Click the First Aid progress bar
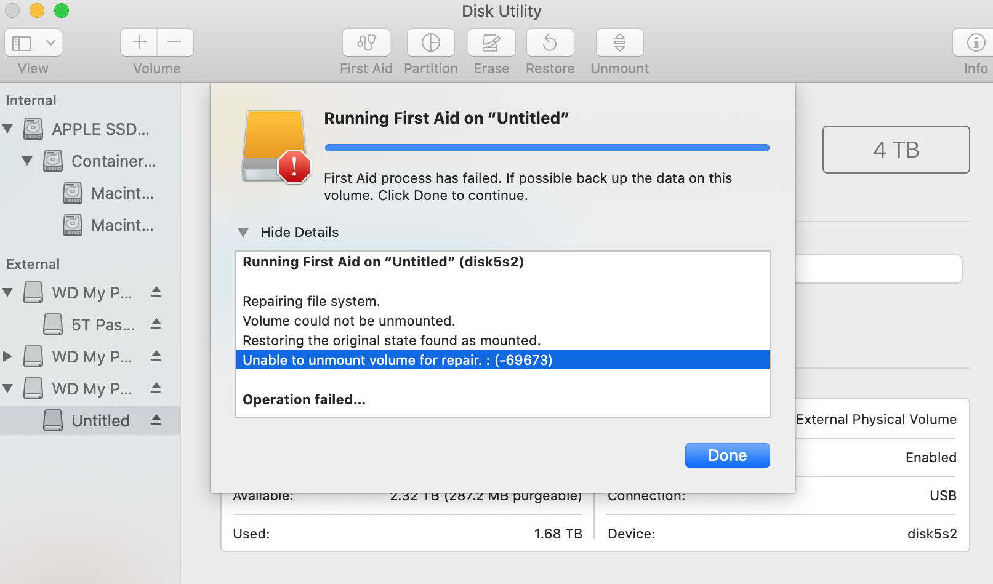The image size is (993, 584). click(x=547, y=148)
